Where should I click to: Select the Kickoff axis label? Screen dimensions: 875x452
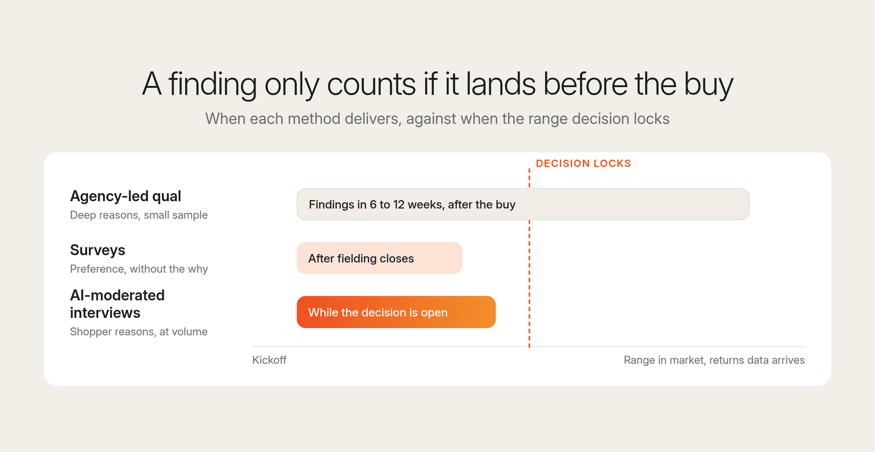[269, 360]
